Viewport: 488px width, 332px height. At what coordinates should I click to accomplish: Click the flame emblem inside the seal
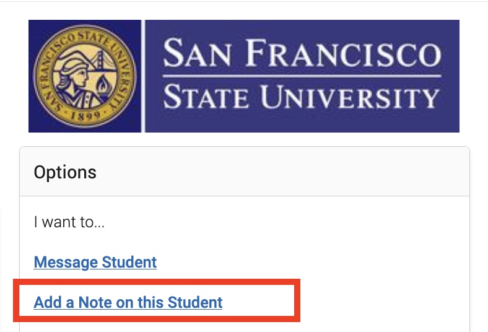[x=102, y=84]
